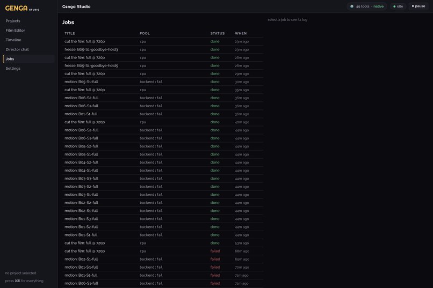Screen dimensions: 433x288
Task: Select 'motion: B05-S1-full' from 30m ago
Action: pos(163,82)
